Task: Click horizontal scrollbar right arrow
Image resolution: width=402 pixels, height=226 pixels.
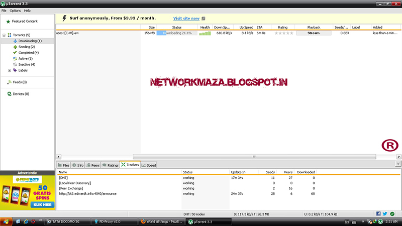Action: [x=398, y=157]
